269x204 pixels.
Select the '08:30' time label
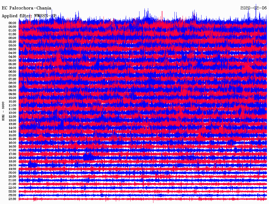[12, 87]
